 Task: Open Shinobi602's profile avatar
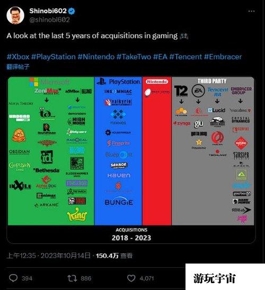pos(15,15)
